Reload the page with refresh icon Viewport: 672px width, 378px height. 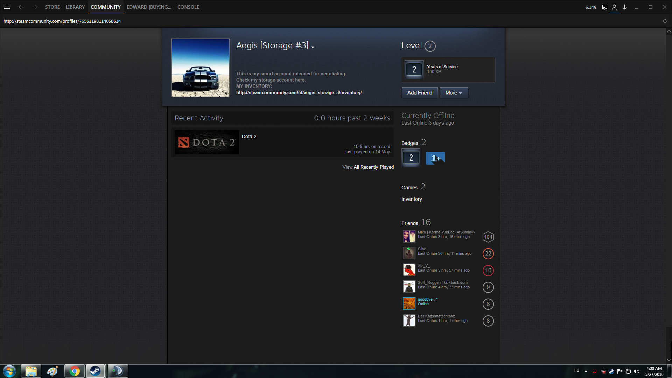coord(665,21)
